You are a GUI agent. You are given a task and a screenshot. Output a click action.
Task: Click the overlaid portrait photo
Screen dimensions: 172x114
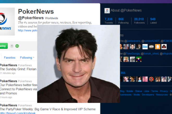(78, 64)
